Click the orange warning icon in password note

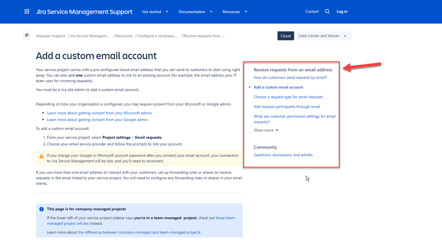pyautogui.click(x=42, y=156)
